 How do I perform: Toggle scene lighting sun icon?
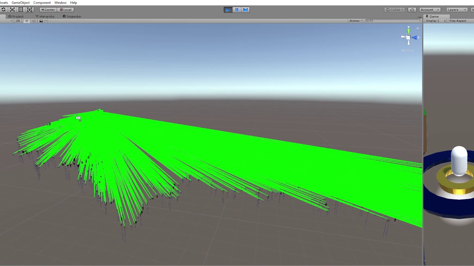(x=27, y=21)
